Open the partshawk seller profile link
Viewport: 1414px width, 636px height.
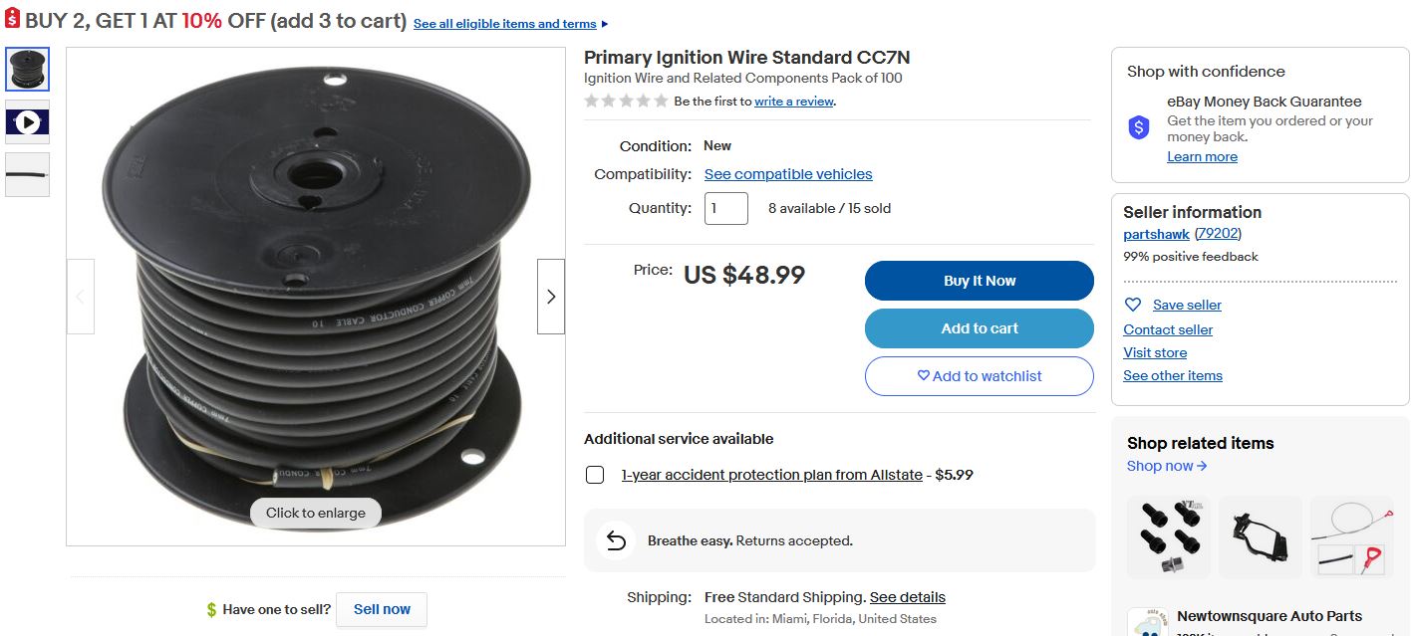(x=1156, y=234)
